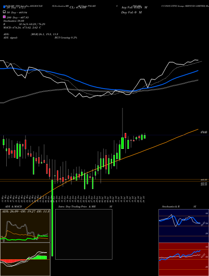The width and height of the screenshot is (209, 276).
Task: Click the blue 20 Day EMA legend swatch
Action: (x=4, y=7)
